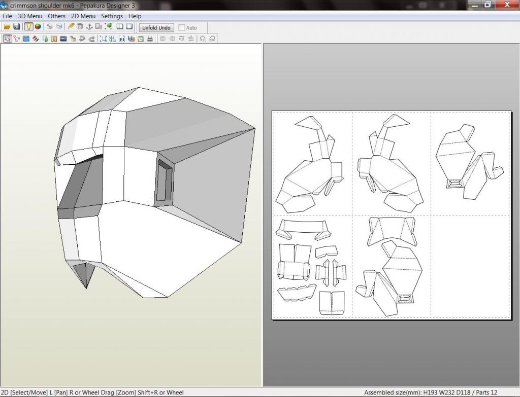520x397 pixels.
Task: Open the 3D Menu
Action: click(30, 16)
